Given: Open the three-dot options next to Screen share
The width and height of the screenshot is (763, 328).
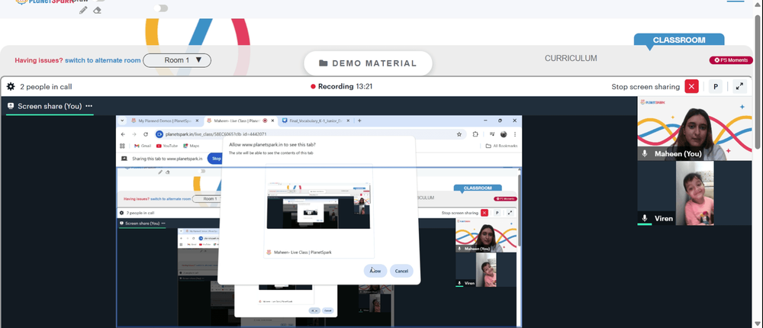Looking at the screenshot, I should click(x=89, y=106).
